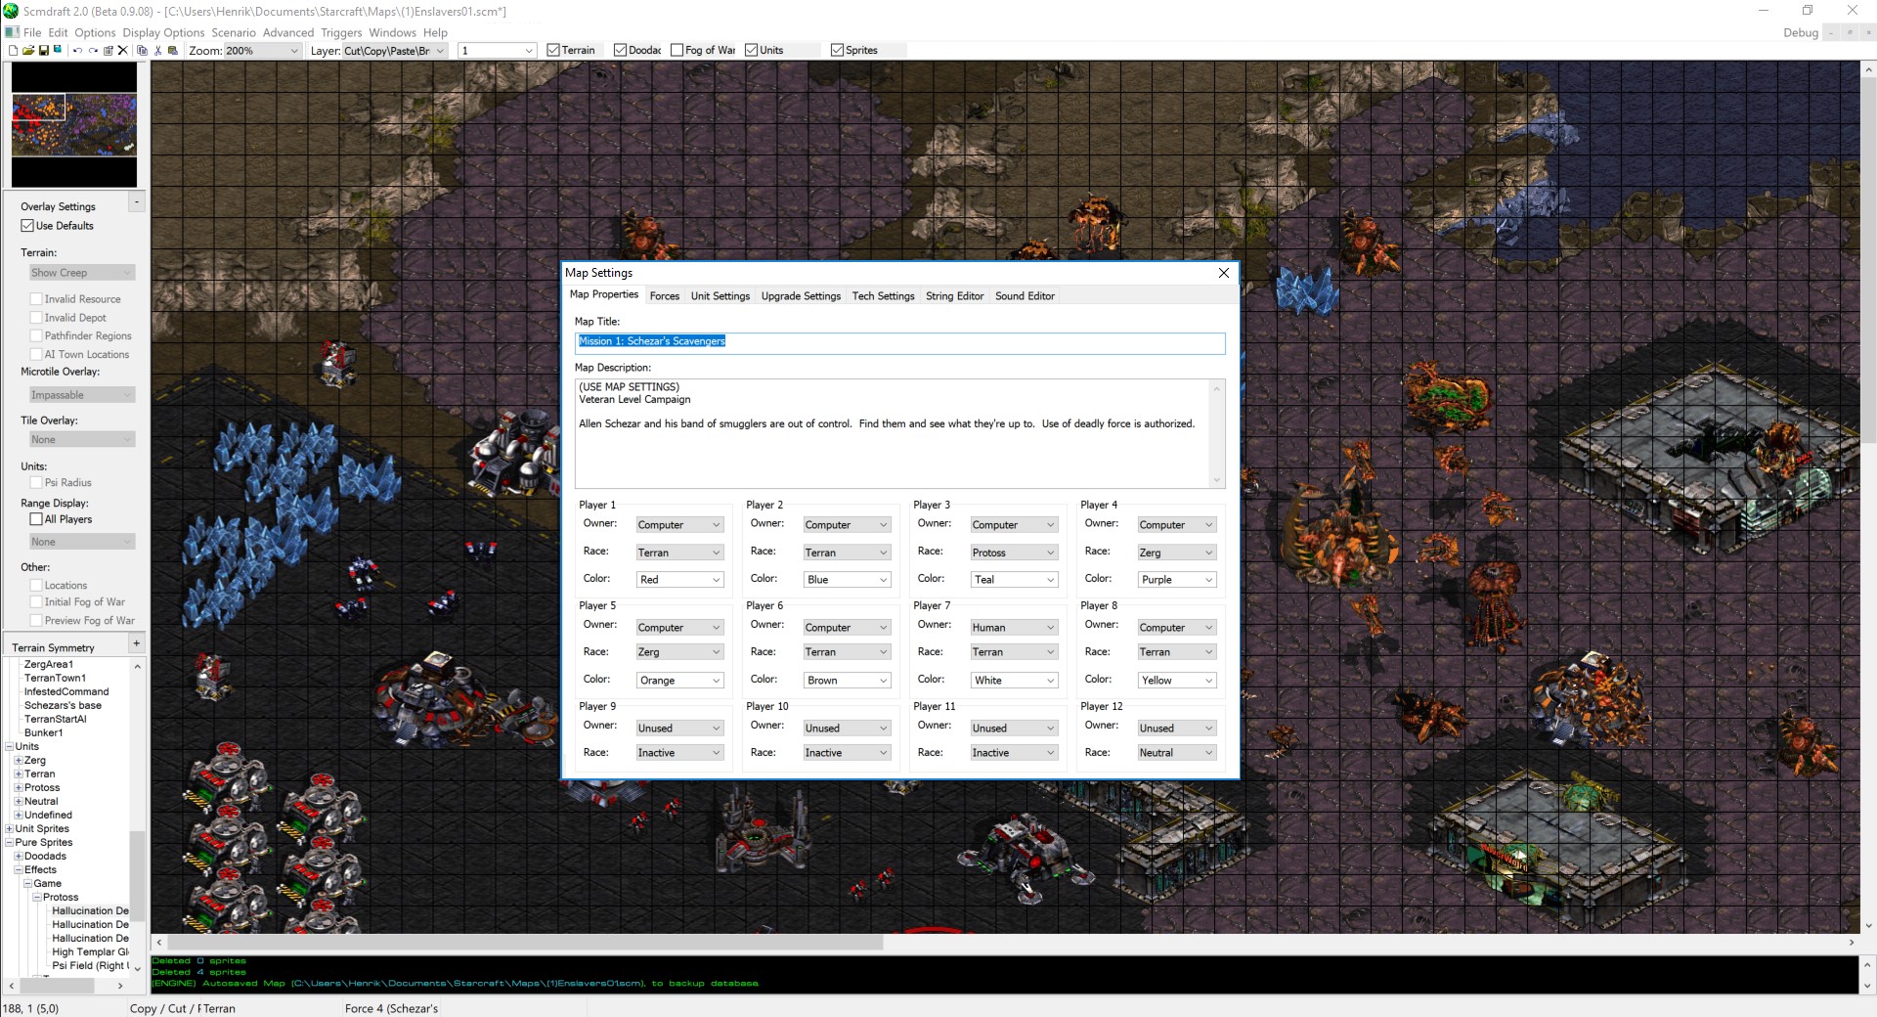Screen dimensions: 1877x1017
Task: Enable the All Players range display checkbox
Action: tap(36, 519)
